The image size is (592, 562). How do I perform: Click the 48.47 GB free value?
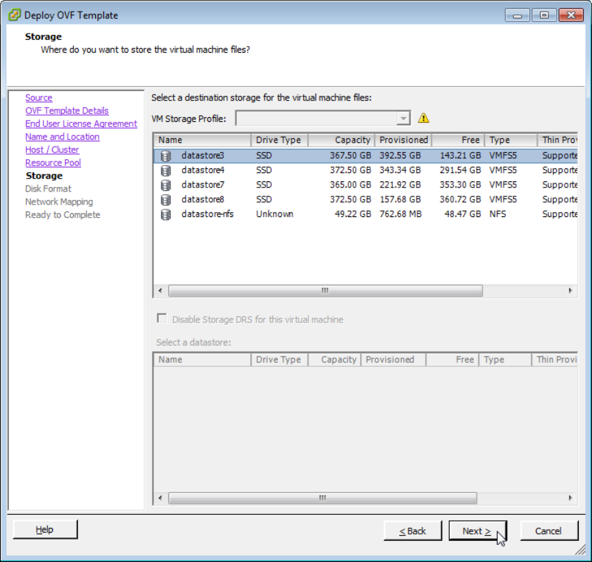(x=463, y=214)
